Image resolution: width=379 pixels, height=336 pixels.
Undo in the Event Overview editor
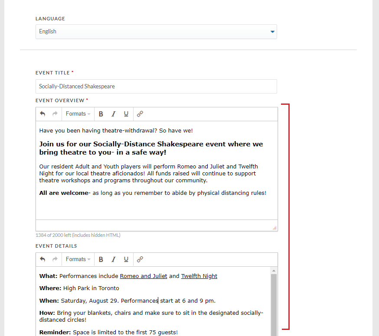coord(42,114)
